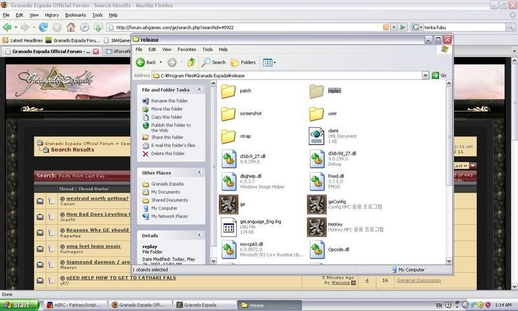Open the Search tool in Explorer toolbar
The height and width of the screenshot is (311, 518).
(x=214, y=62)
